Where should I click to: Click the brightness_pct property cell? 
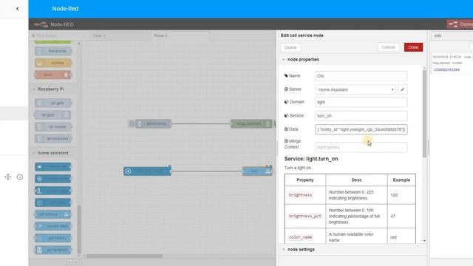pyautogui.click(x=305, y=216)
